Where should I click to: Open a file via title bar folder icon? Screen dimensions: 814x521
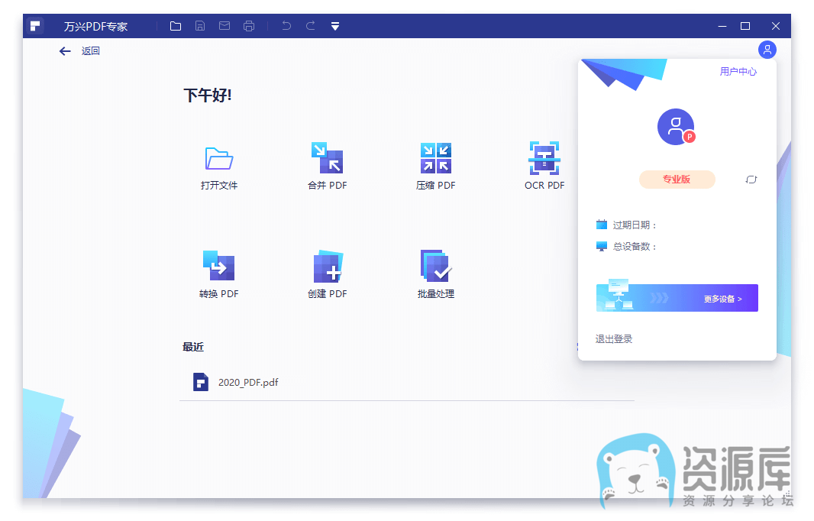[x=176, y=26]
